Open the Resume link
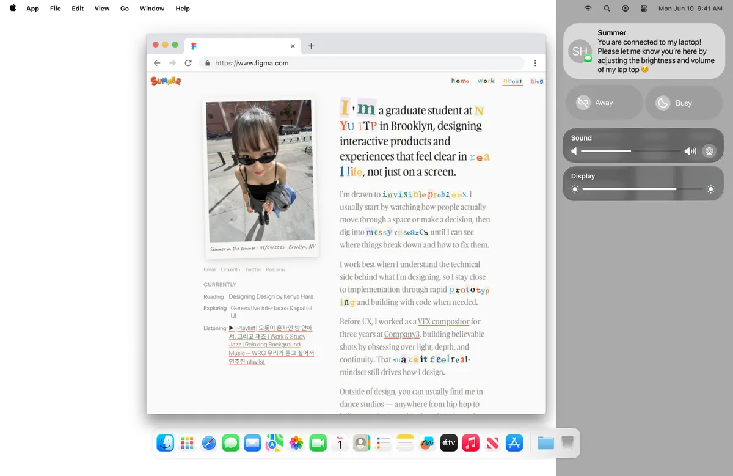The height and width of the screenshot is (476, 733). (275, 269)
